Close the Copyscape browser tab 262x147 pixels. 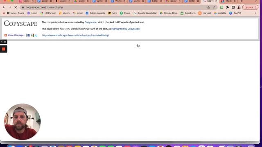coord(217,1)
